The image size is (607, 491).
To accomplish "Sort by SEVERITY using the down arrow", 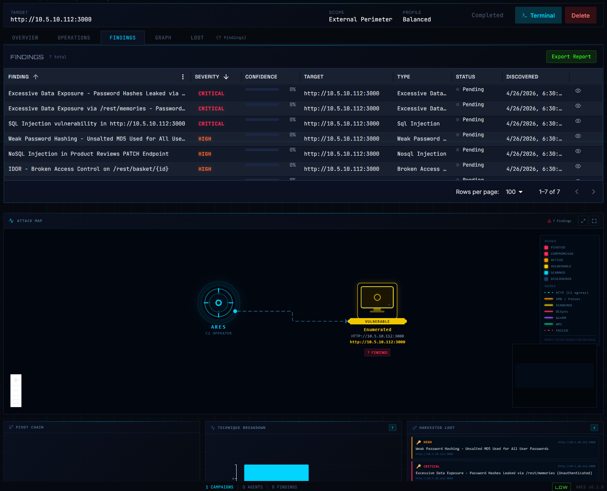I will point(226,77).
